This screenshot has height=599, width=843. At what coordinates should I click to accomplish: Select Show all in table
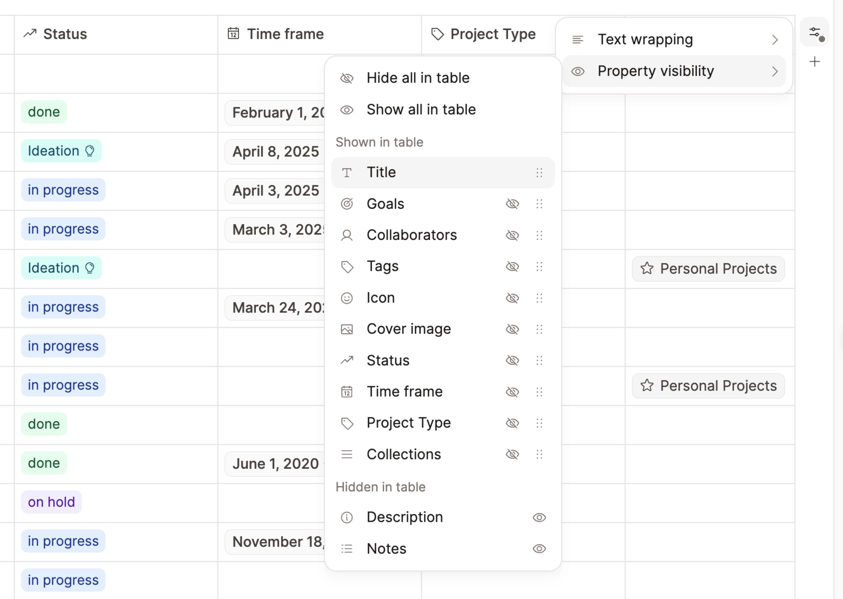(x=421, y=109)
